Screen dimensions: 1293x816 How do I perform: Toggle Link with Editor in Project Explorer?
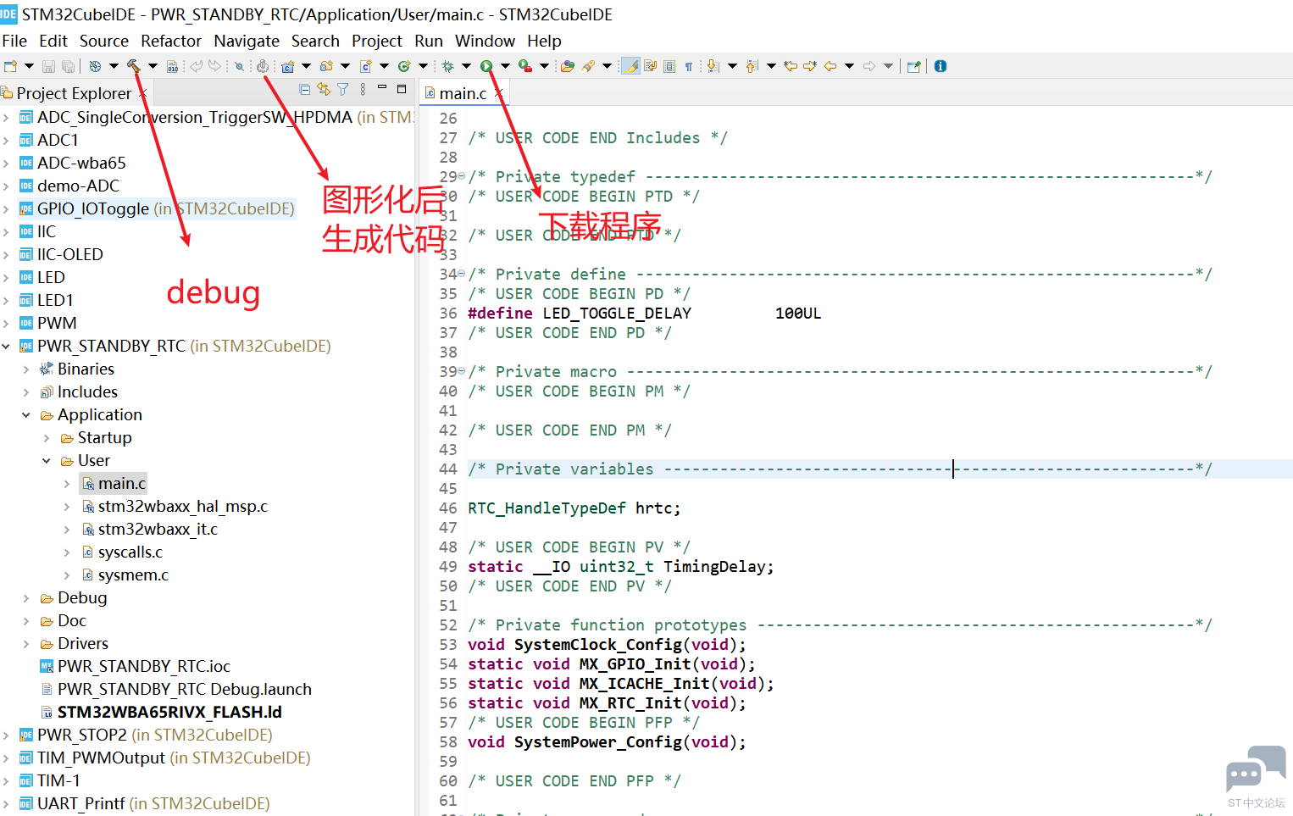323,89
